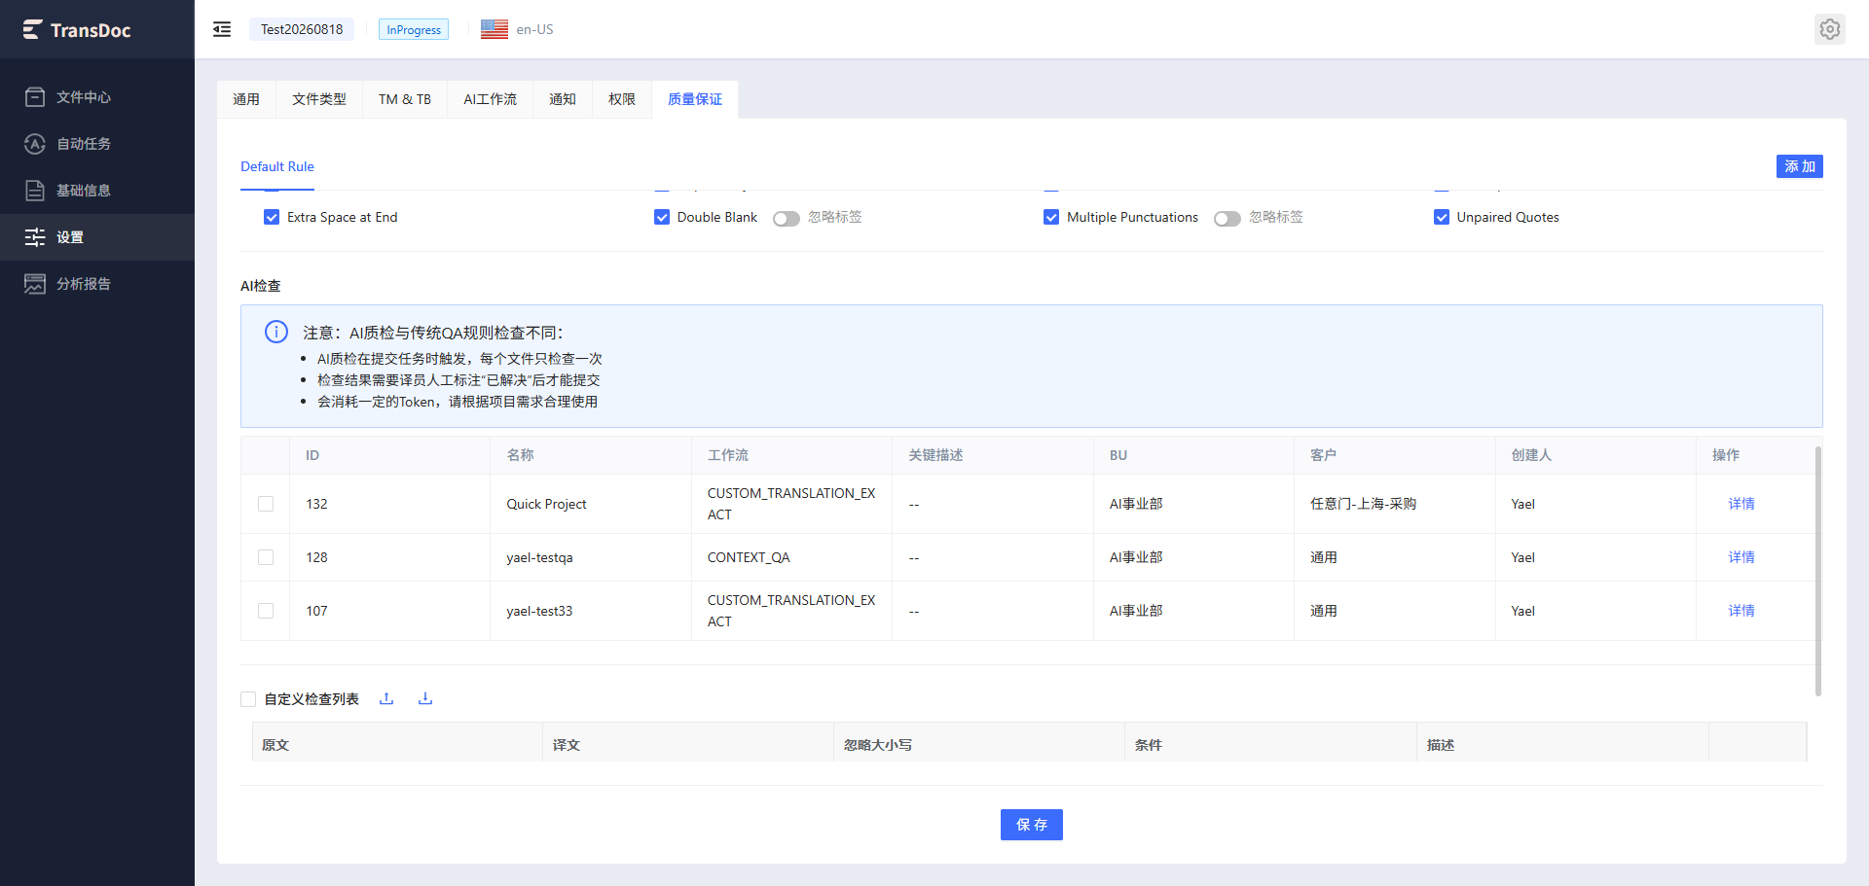The image size is (1869, 886).
Task: Open 详情 for yael-test33 row
Action: point(1741,611)
